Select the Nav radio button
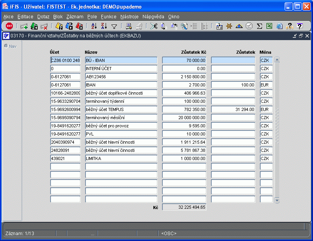The width and height of the screenshot is (313, 241). (x=6, y=46)
